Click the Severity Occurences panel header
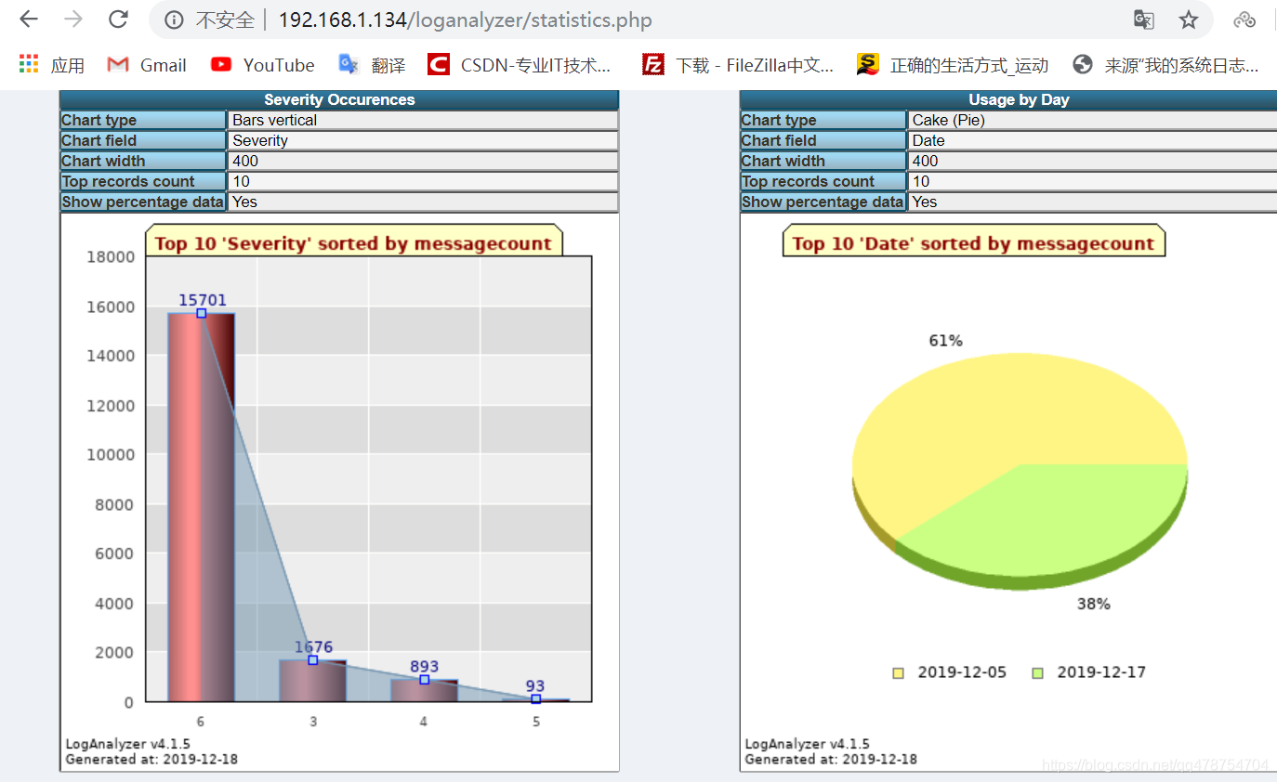Image resolution: width=1277 pixels, height=782 pixels. [x=339, y=99]
